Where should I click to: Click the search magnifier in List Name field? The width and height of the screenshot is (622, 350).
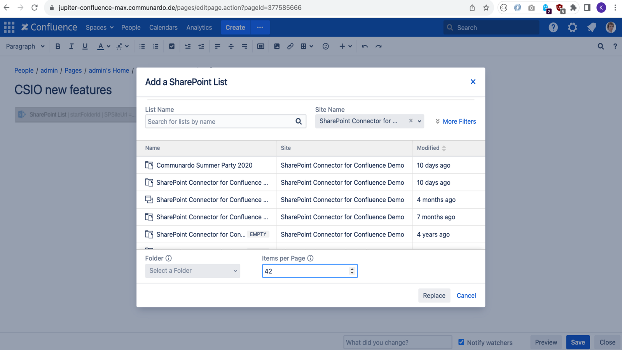point(298,121)
